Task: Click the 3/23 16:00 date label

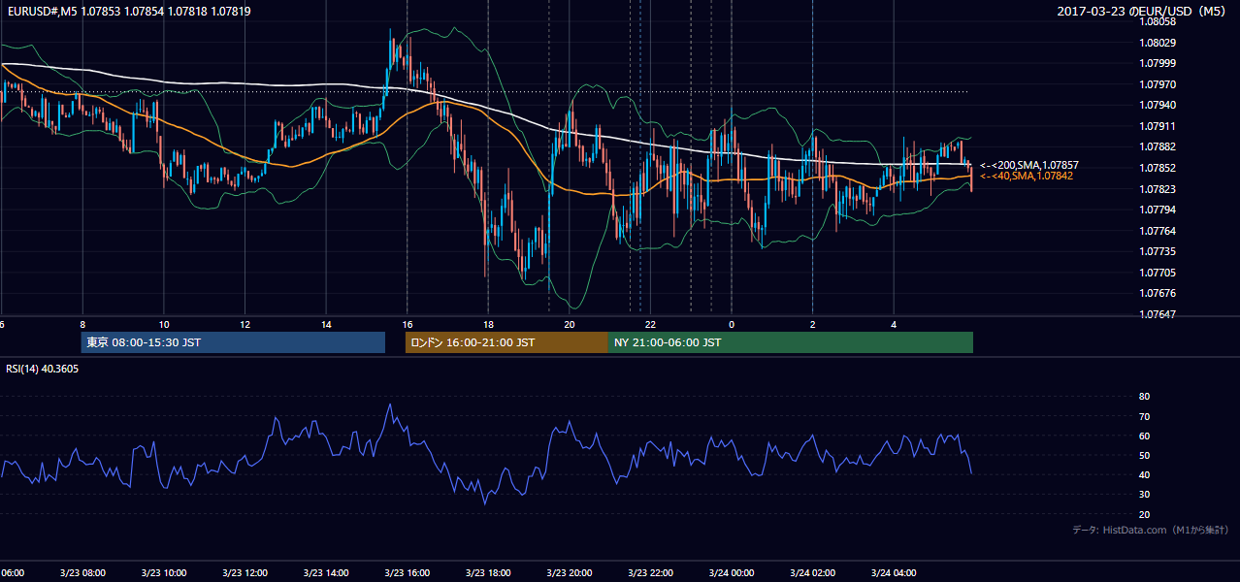Action: (408, 573)
